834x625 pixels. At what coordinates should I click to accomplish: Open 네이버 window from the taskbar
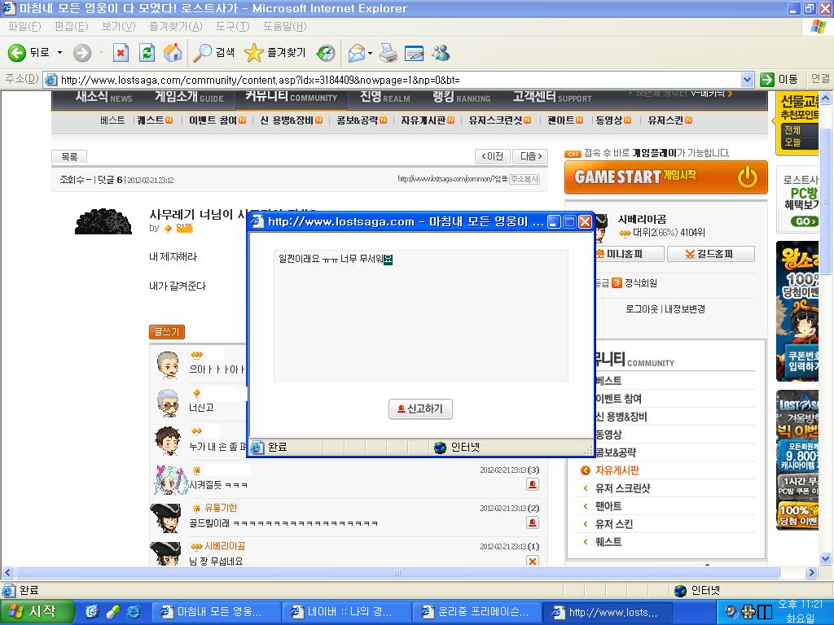(346, 612)
